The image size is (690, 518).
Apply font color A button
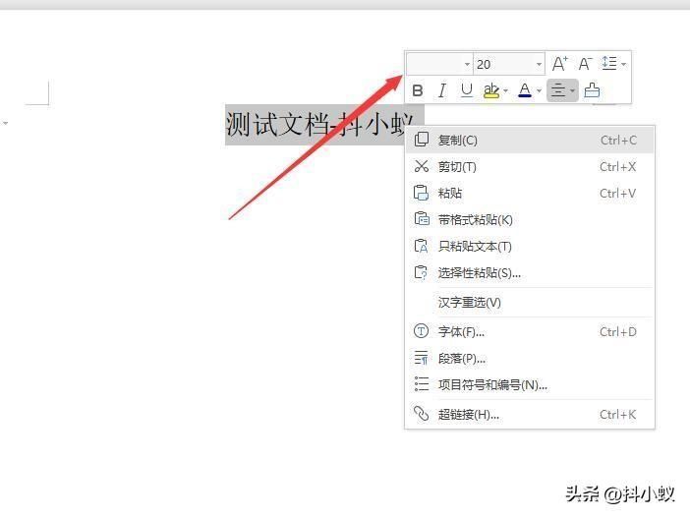pyautogui.click(x=525, y=90)
